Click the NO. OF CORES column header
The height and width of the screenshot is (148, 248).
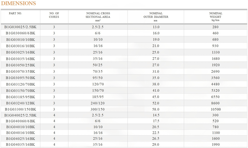click(54, 15)
